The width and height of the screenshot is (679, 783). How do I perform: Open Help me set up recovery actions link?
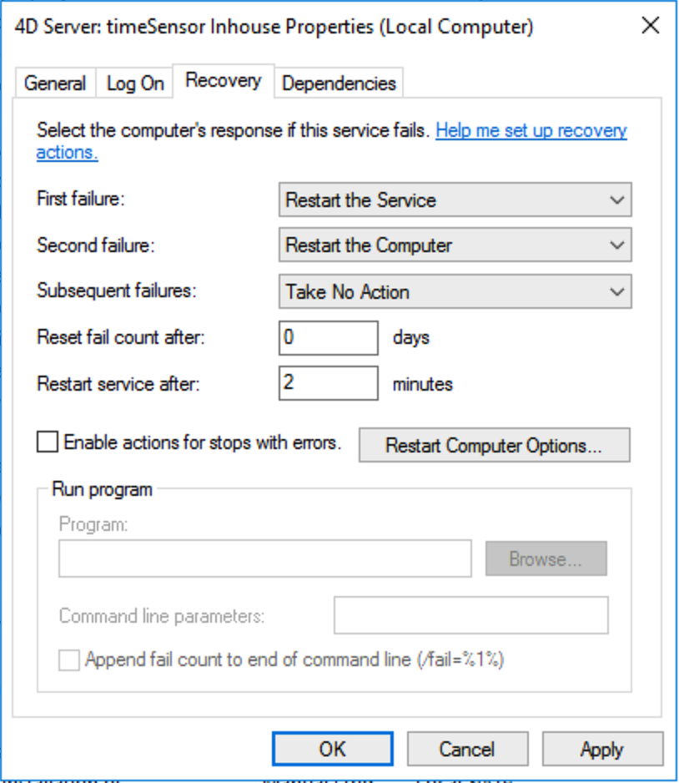pyautogui.click(x=331, y=141)
